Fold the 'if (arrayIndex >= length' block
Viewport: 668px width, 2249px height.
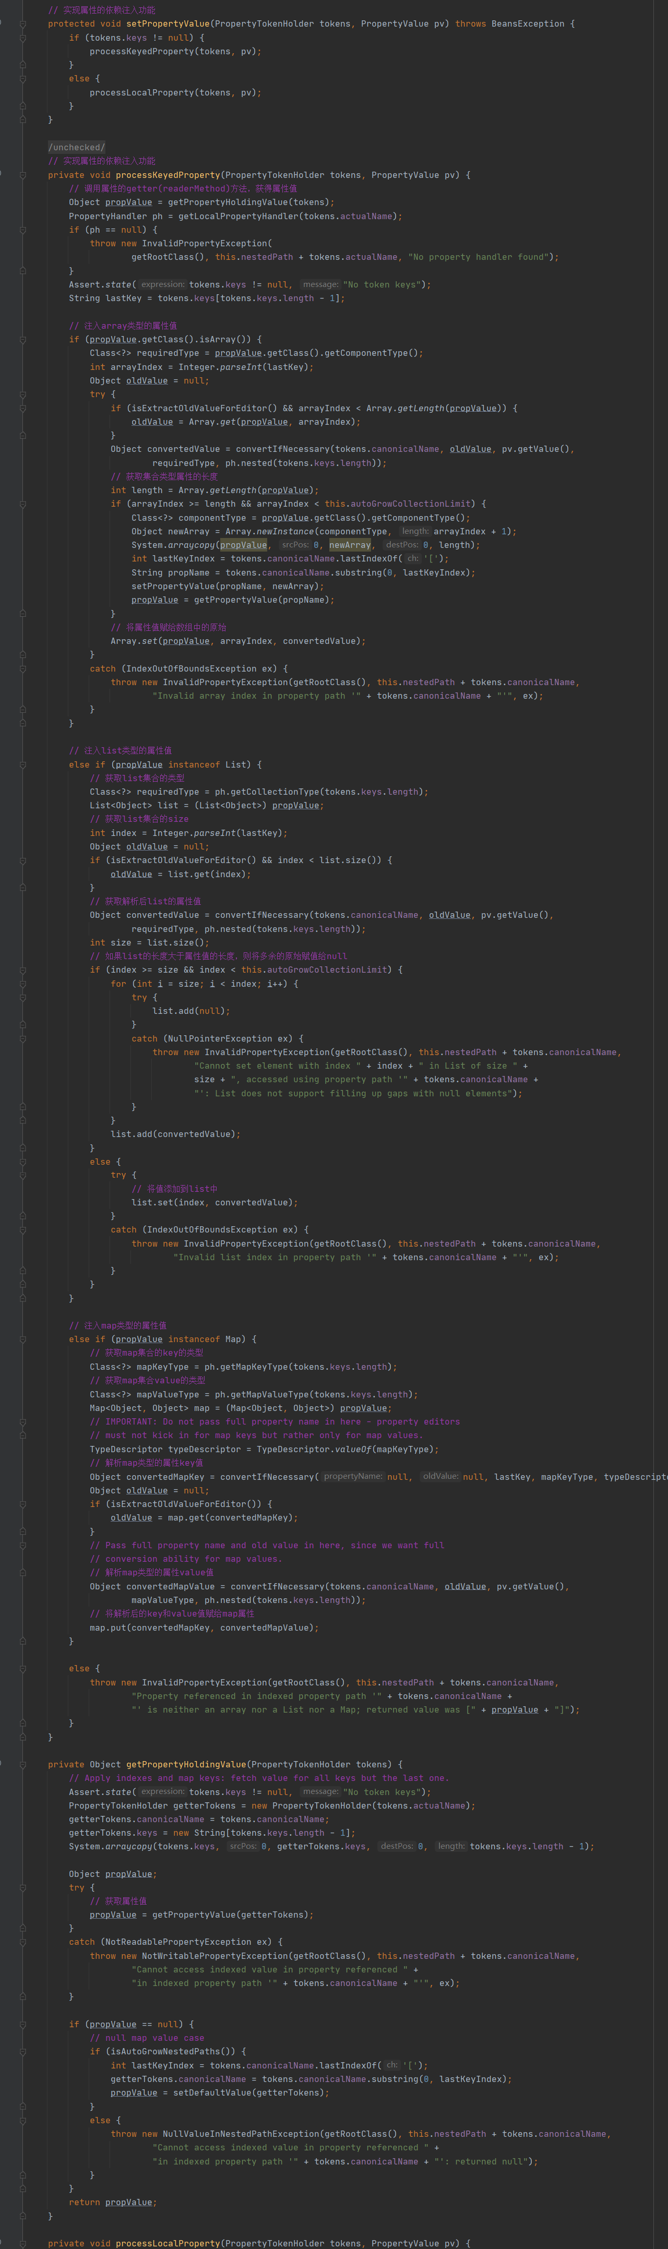click(x=23, y=504)
